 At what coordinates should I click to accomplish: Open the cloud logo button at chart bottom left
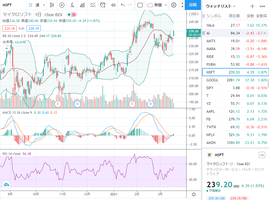coord(6,185)
